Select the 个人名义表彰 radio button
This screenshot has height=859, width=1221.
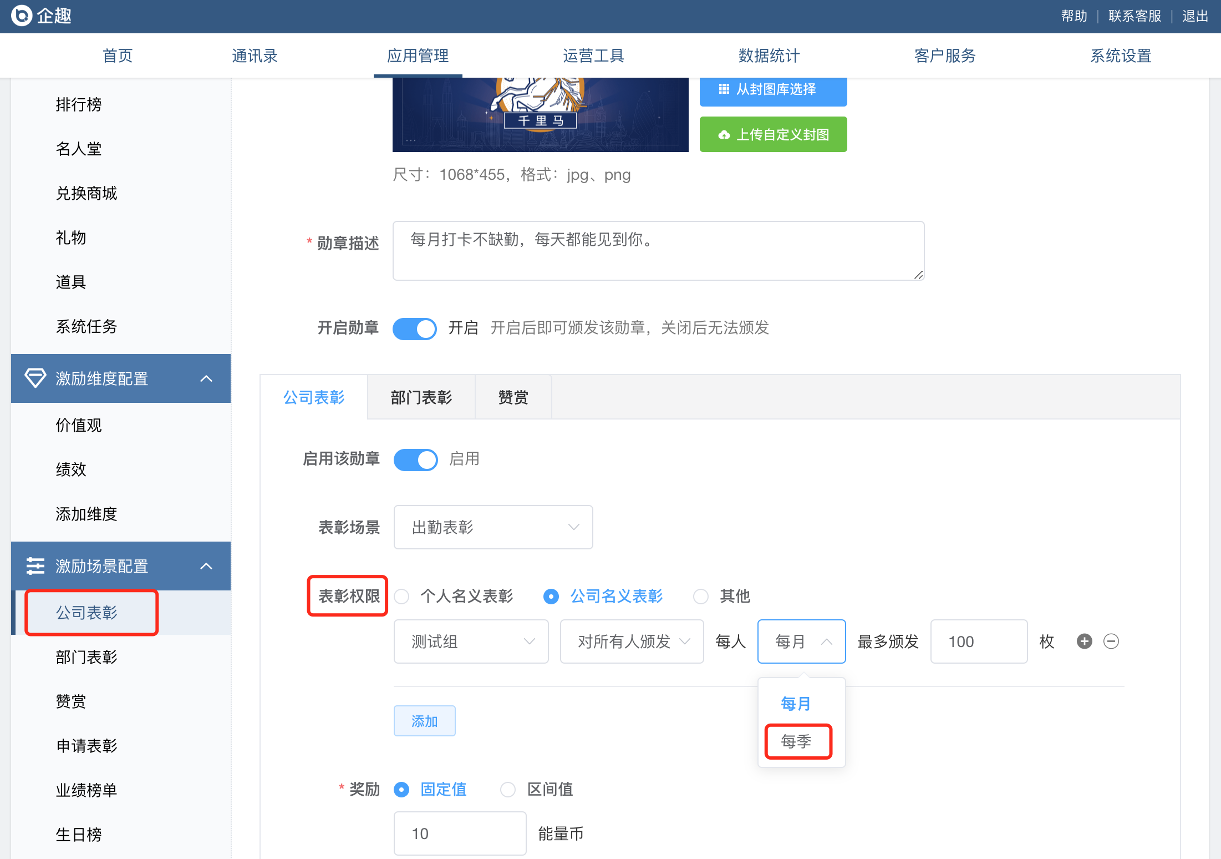(402, 597)
